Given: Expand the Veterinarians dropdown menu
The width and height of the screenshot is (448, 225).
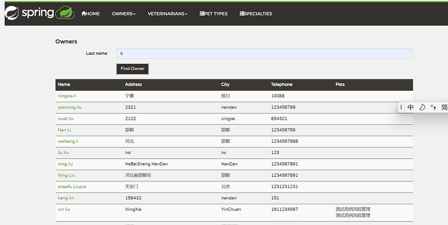Looking at the screenshot, I should pos(167,13).
